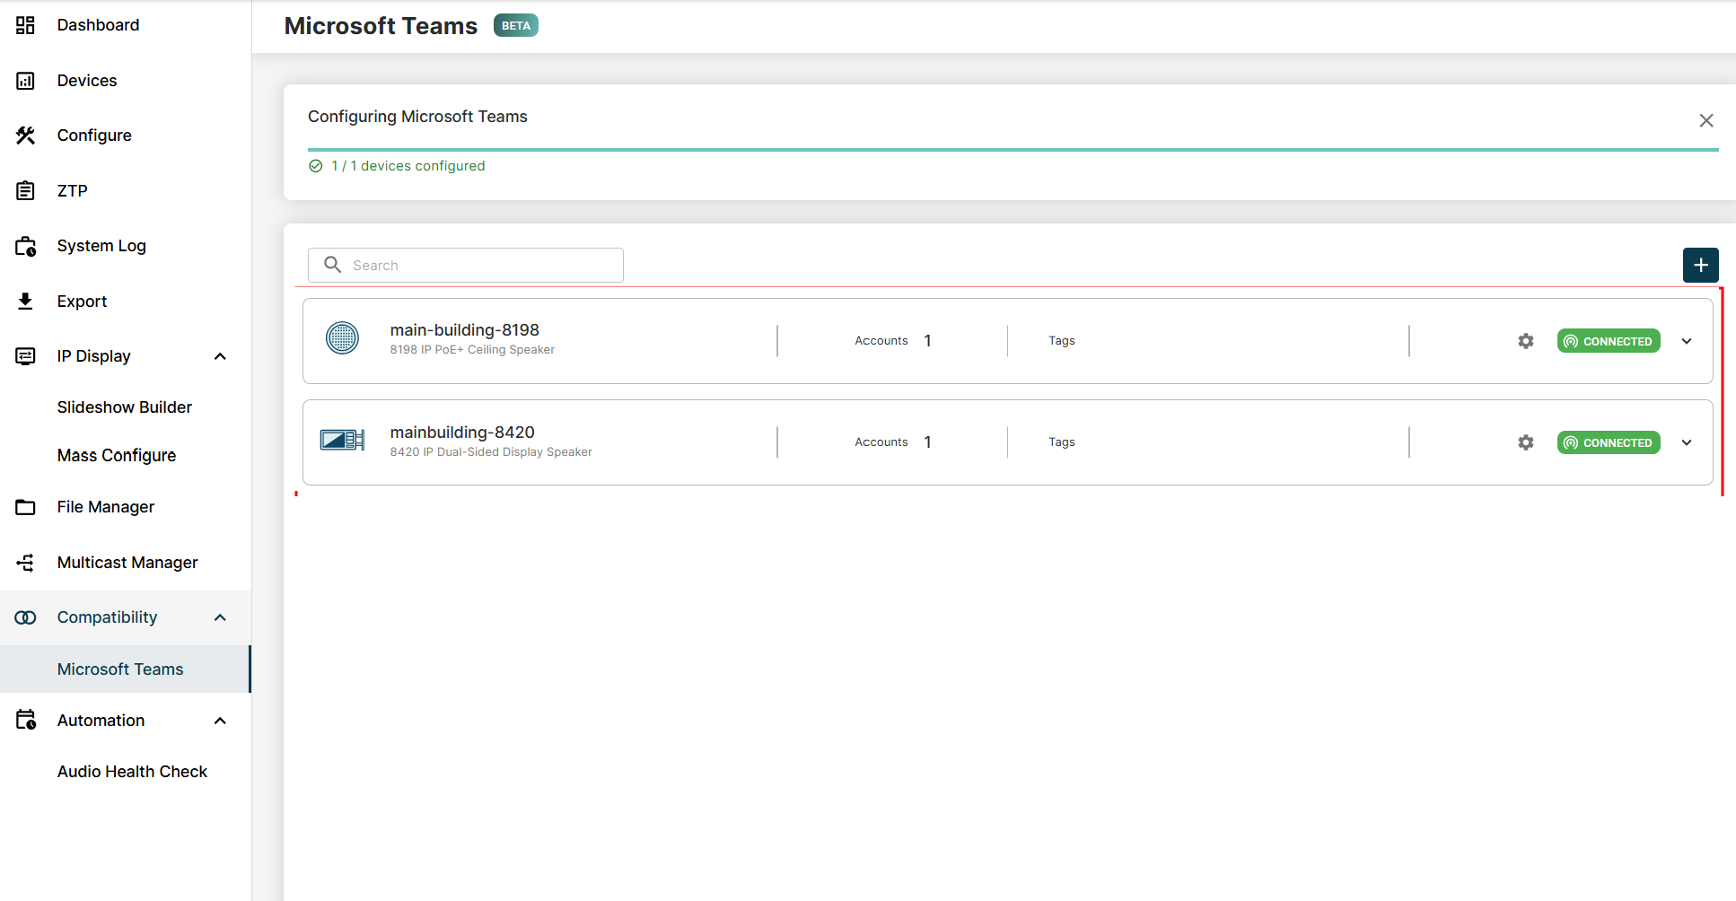1736x901 pixels.
Task: Dismiss the Configuring Microsoft Teams banner
Action: click(x=1705, y=120)
